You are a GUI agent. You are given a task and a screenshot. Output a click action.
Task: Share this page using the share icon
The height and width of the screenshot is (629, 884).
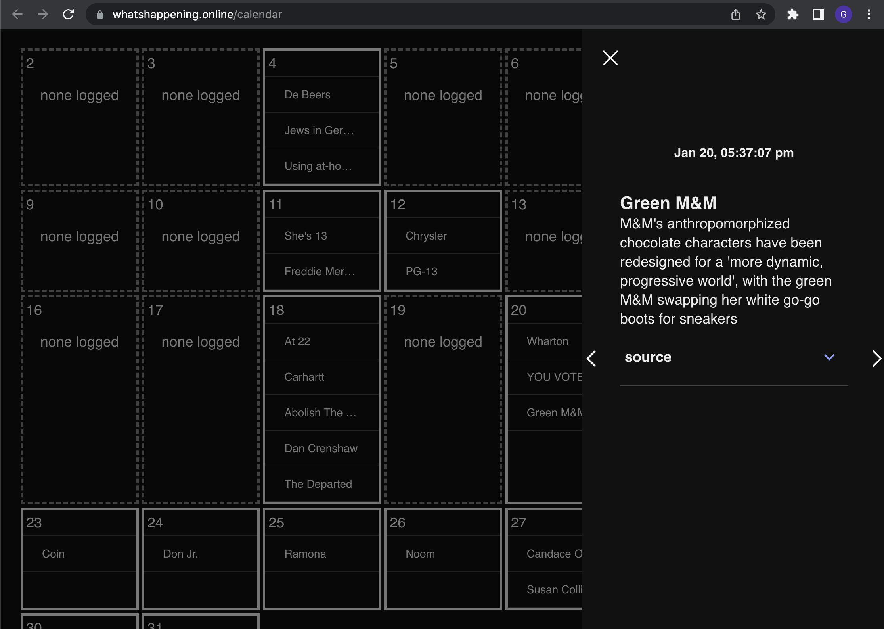point(735,15)
